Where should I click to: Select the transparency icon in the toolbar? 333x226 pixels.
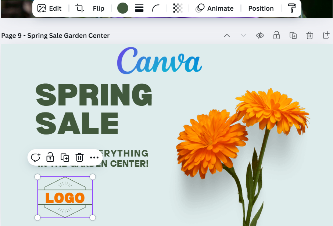[178, 8]
